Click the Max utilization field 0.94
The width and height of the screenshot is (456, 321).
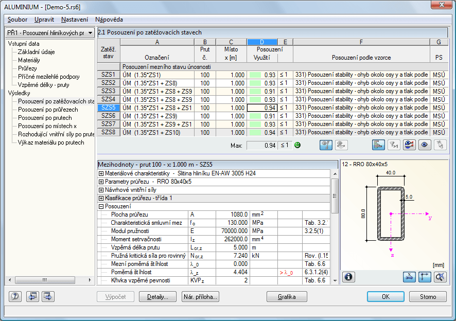(x=262, y=146)
